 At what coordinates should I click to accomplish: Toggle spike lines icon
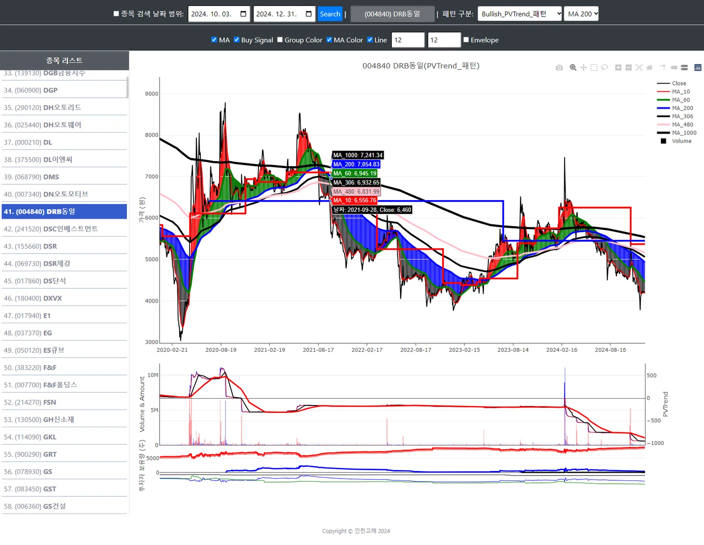pos(663,68)
